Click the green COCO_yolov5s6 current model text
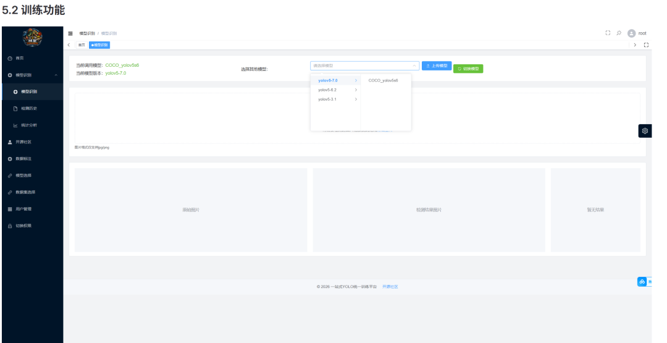The width and height of the screenshot is (667, 343). pyautogui.click(x=122, y=65)
